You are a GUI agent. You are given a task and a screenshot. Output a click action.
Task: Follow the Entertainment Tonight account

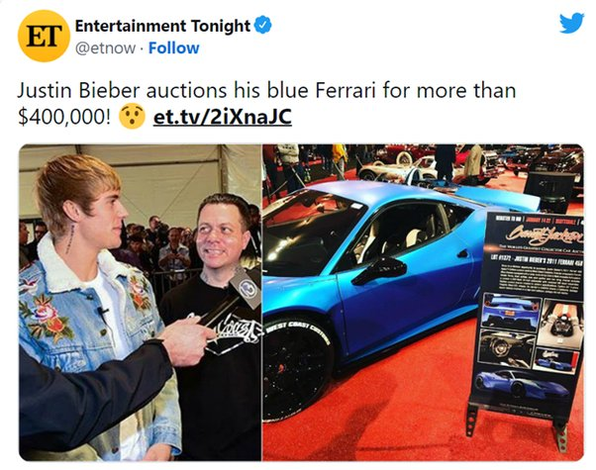(173, 48)
